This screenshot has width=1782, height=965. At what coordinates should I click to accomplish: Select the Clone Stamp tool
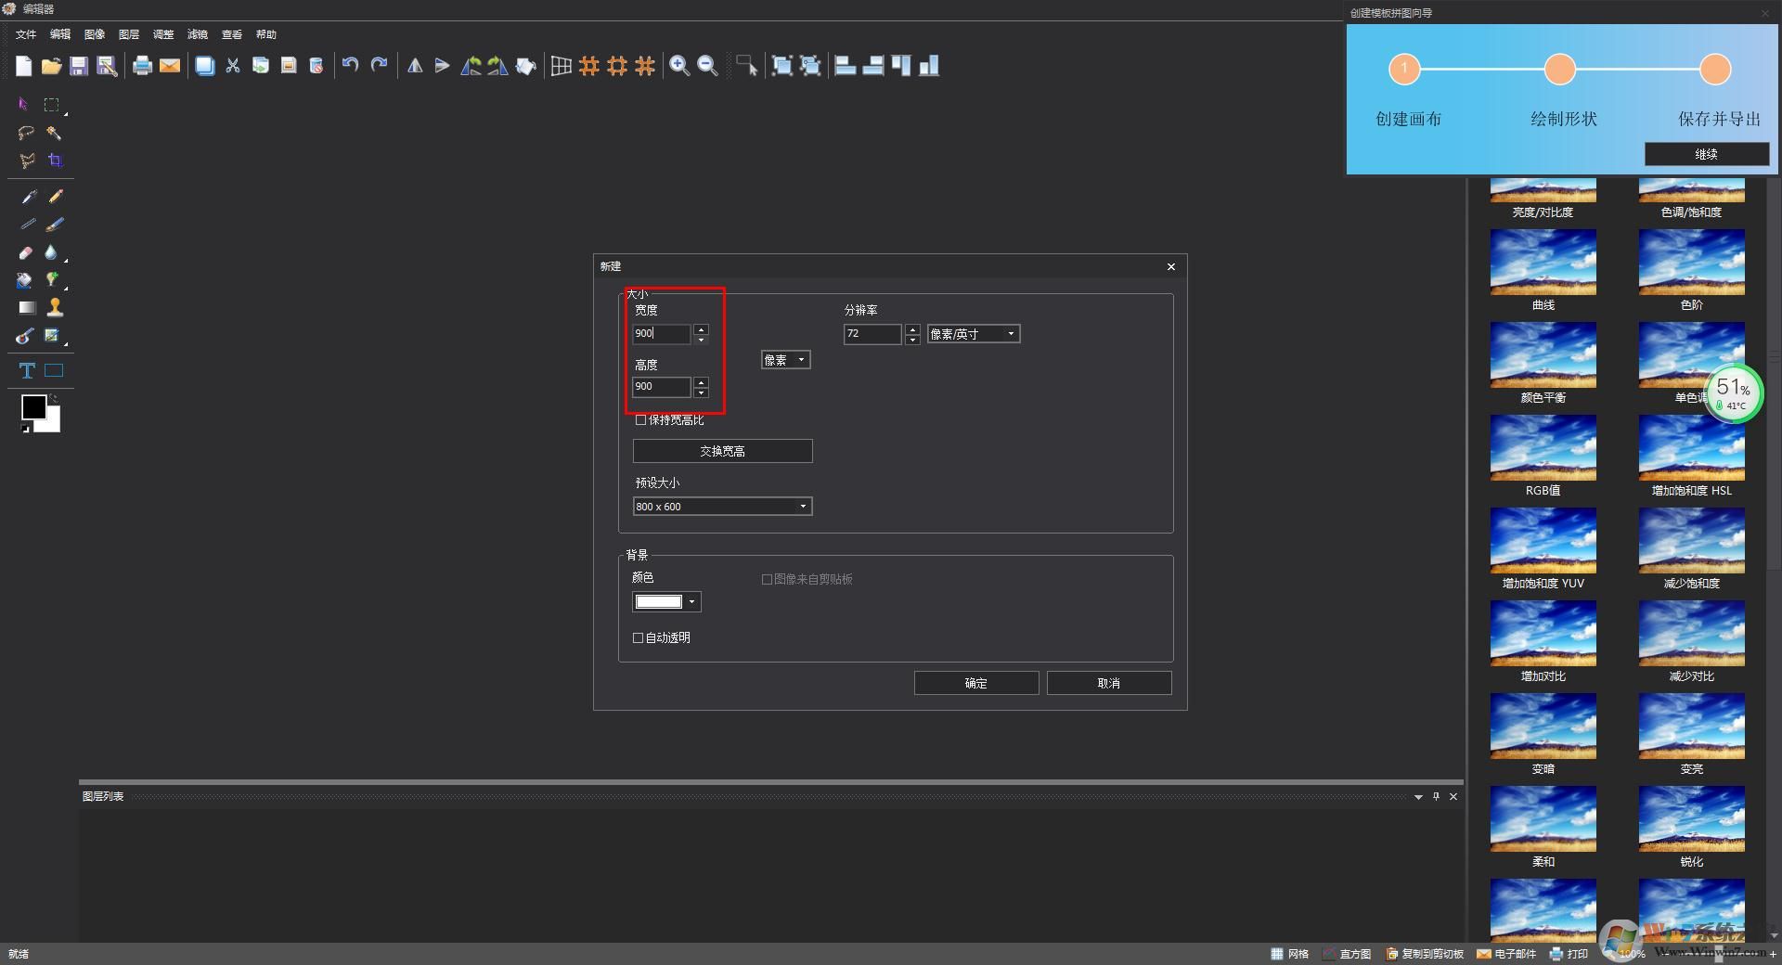pos(55,307)
